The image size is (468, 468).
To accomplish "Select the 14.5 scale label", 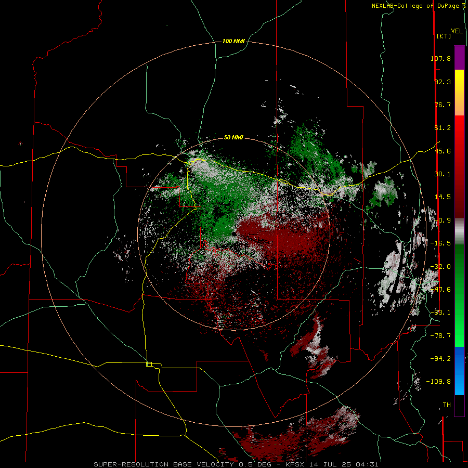I will point(443,197).
